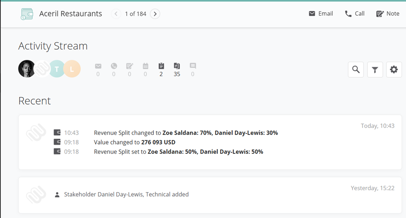Open the Stakeholder Daniel Day-Lewis activity entry
Screen dimensions: 406x218
point(126,194)
